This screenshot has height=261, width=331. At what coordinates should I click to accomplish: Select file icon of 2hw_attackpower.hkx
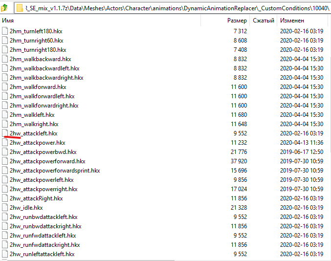(5, 142)
